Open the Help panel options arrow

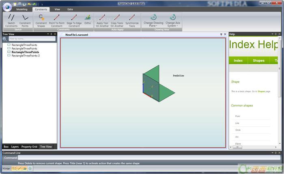tap(272, 34)
